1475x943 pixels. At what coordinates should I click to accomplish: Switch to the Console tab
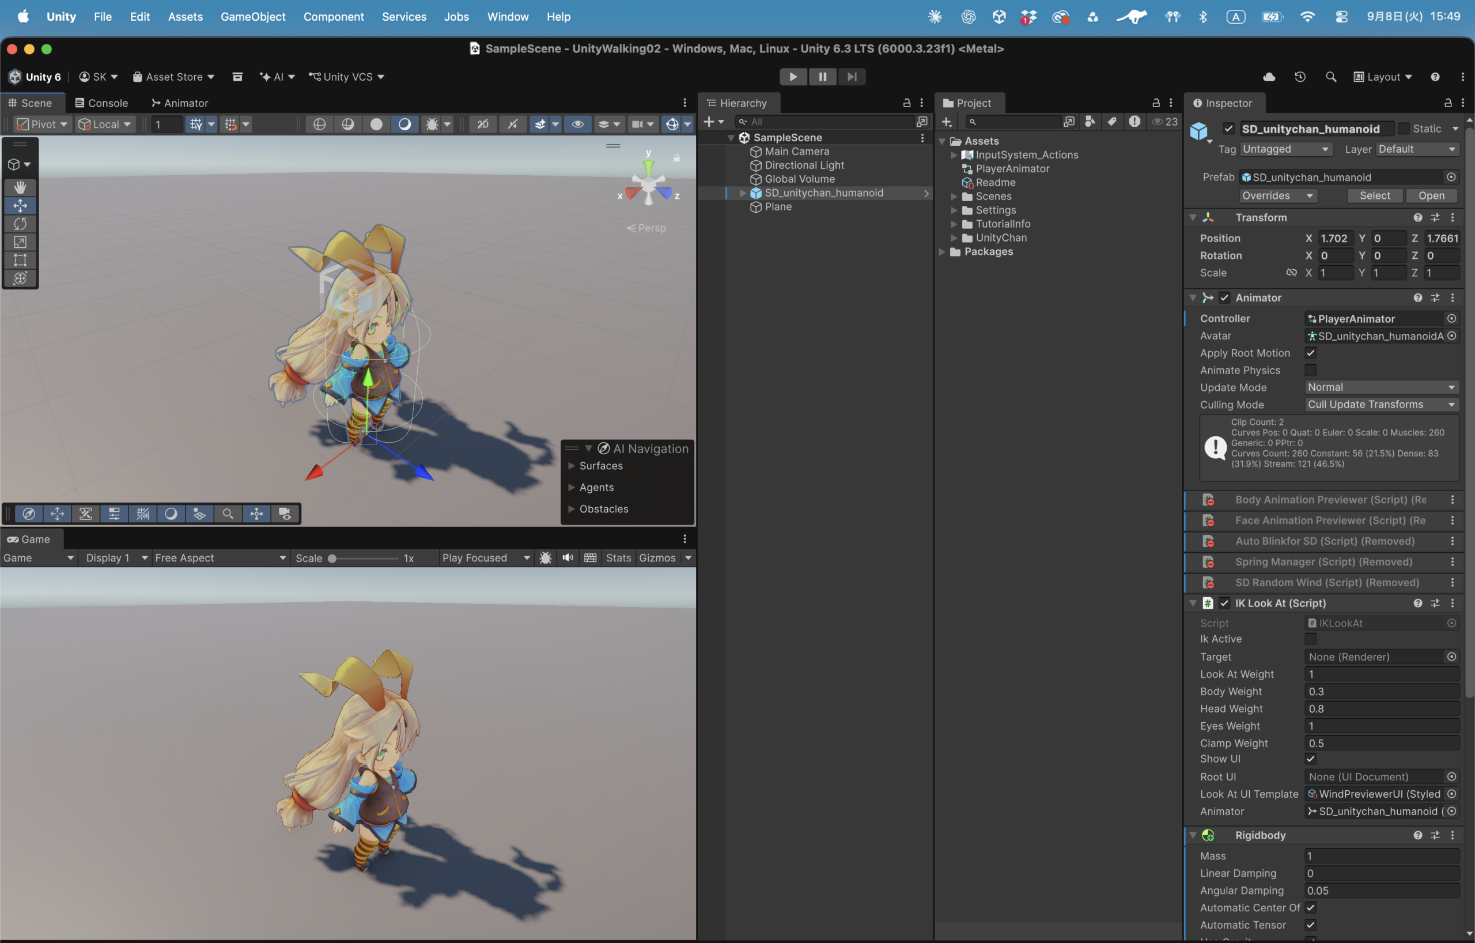101,103
